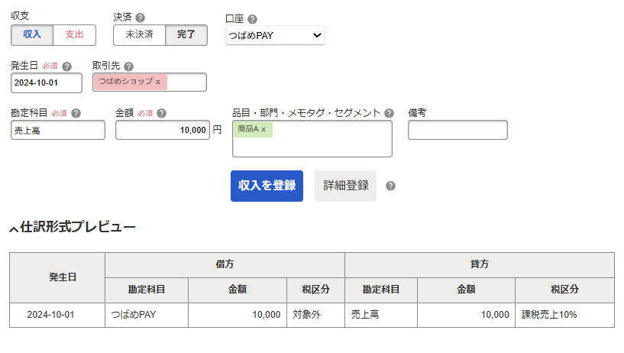
Task: Collapse the 仕訳形式プレビュー section
Action: coord(14,228)
